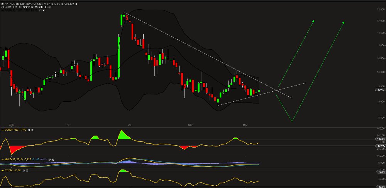Click the 11,000 price axis label
386x188 pixels.
(381, 46)
